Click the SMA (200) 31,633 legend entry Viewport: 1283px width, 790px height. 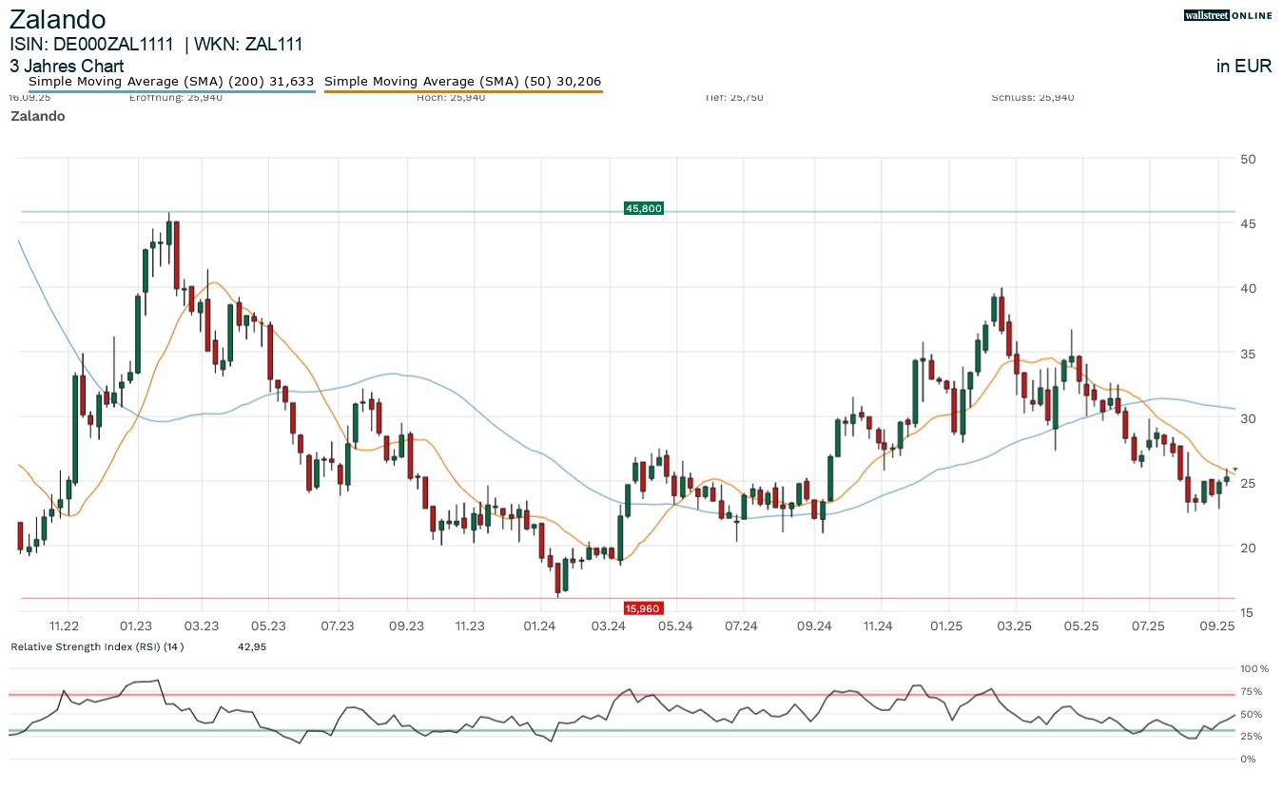coord(171,82)
